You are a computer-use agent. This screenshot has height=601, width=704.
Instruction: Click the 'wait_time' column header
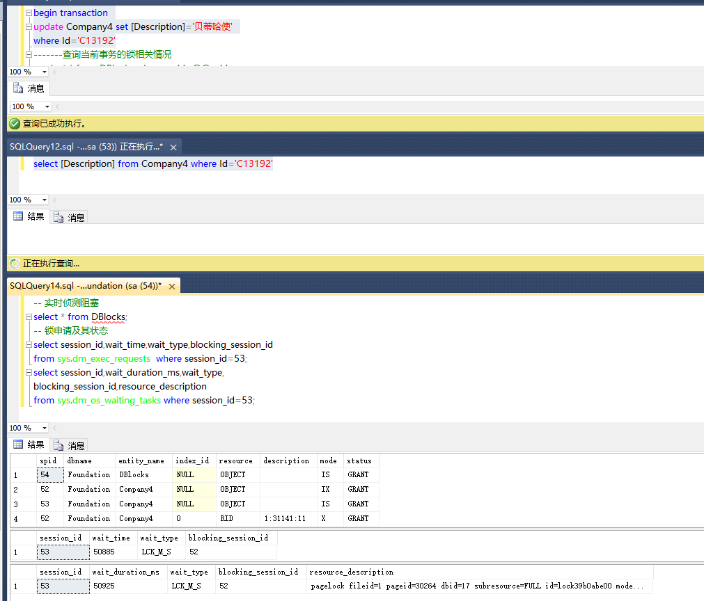pos(113,538)
